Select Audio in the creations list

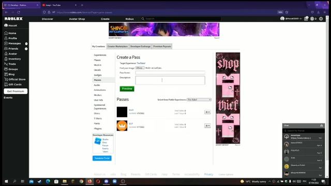(x=97, y=85)
